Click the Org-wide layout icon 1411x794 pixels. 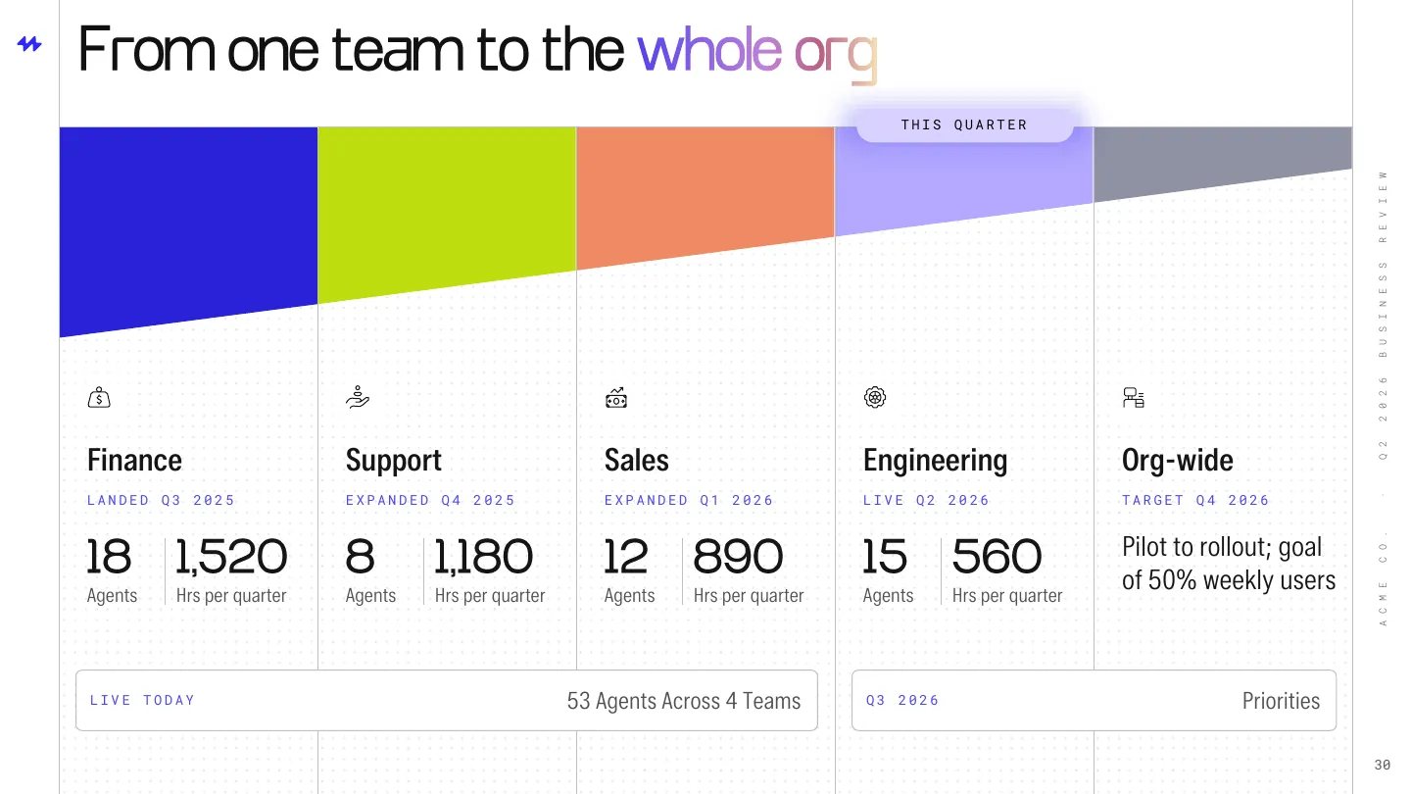(x=1134, y=398)
